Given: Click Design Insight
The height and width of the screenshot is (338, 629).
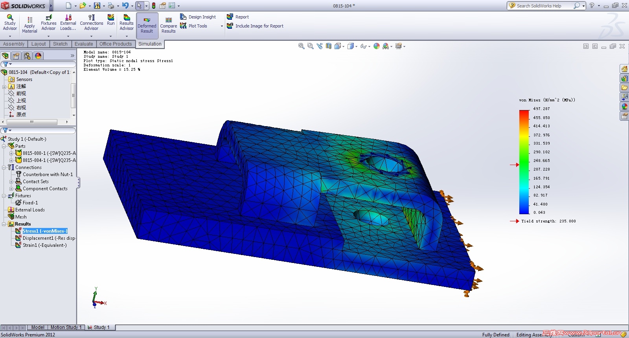Looking at the screenshot, I should (x=198, y=17).
